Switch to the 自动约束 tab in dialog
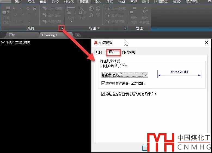The height and width of the screenshot is (153, 212). tap(128, 52)
